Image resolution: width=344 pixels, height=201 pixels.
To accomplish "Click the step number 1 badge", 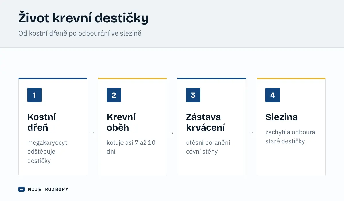I will click(x=34, y=95).
